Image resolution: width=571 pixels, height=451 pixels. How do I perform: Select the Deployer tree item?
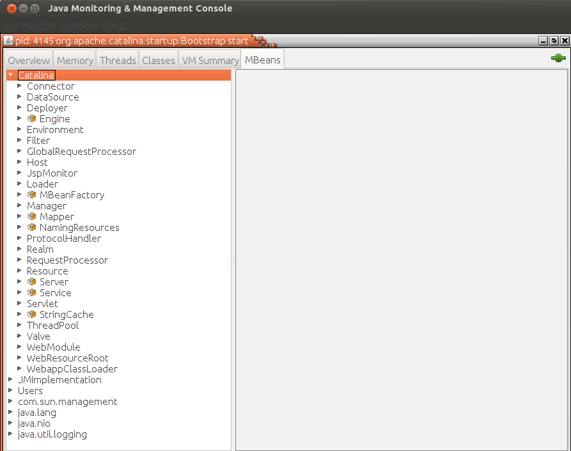[x=47, y=108]
